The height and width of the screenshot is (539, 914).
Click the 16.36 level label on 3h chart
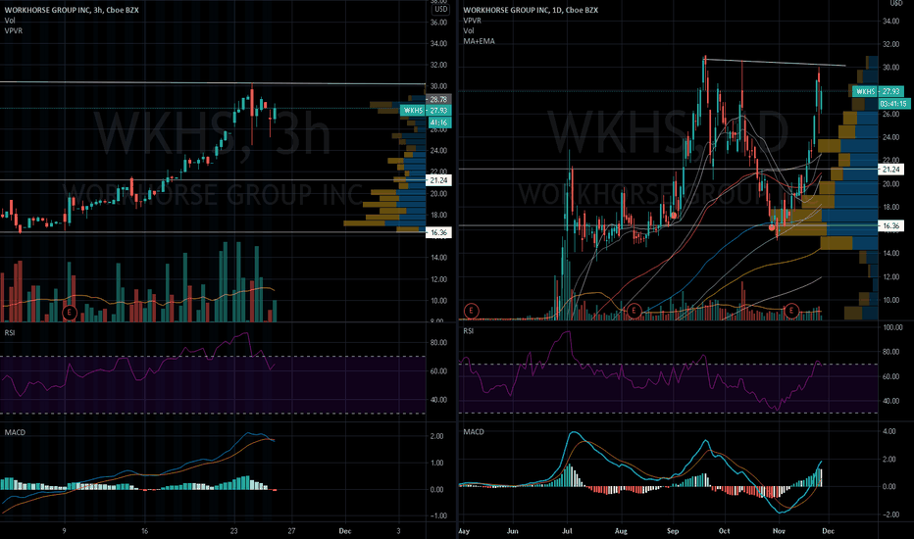point(438,232)
